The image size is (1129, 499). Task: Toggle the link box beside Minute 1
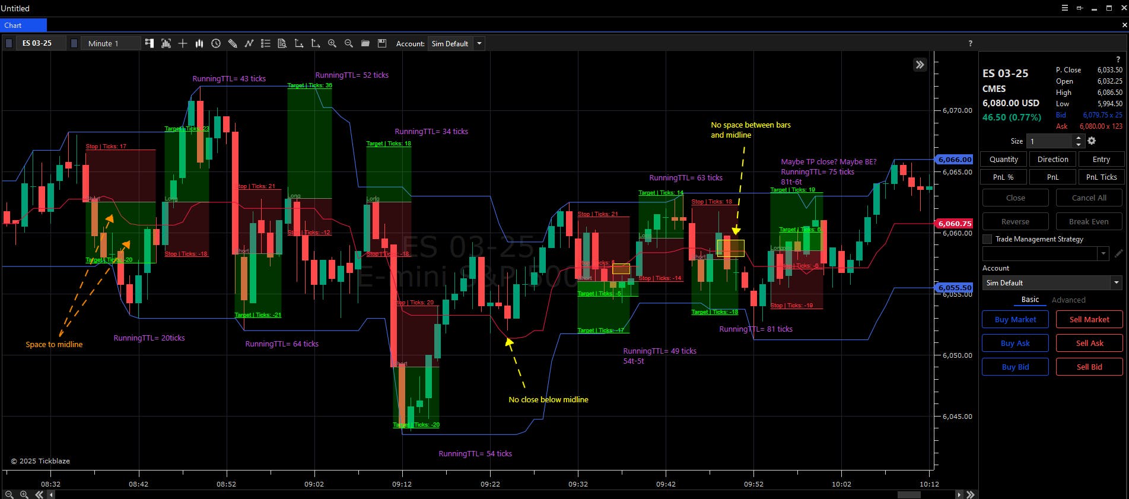[x=74, y=43]
